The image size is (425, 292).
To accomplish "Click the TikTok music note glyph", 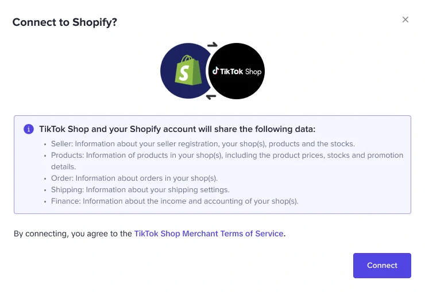I will tap(215, 71).
